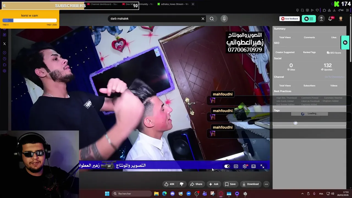Open Discord from taskbar
The width and height of the screenshot is (352, 198).
click(172, 194)
